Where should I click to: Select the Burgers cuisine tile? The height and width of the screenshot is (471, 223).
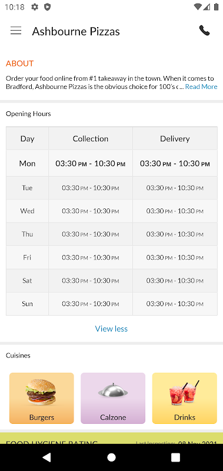coord(42,398)
